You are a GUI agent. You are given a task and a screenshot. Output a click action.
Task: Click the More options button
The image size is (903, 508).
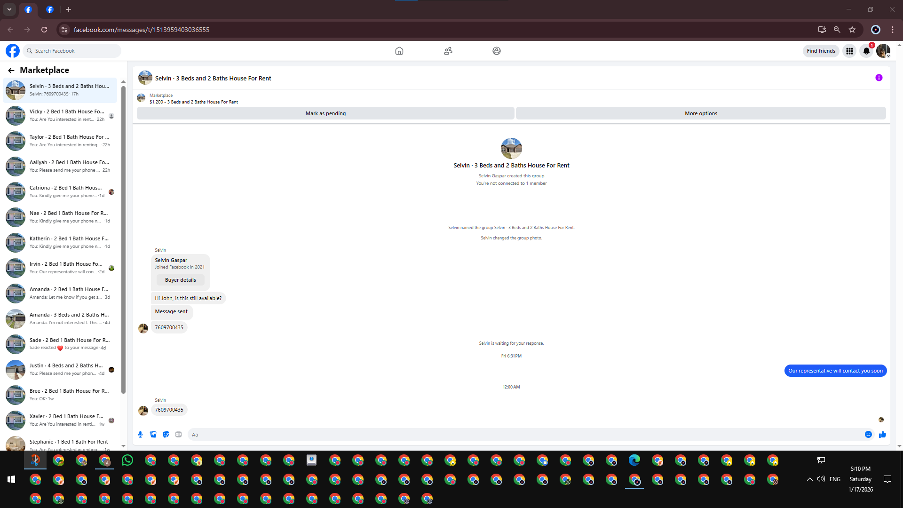[x=701, y=113]
